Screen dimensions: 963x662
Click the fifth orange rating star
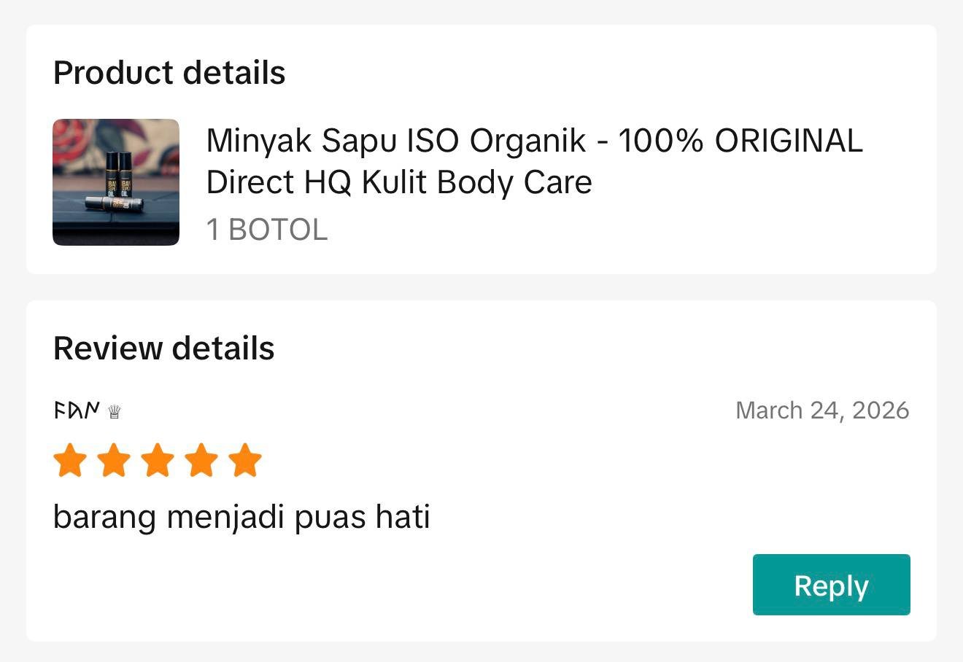point(245,461)
